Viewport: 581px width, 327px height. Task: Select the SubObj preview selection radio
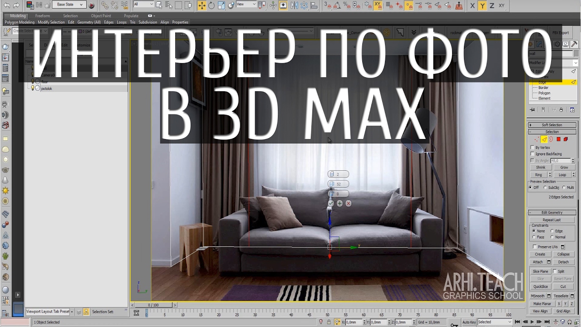point(545,188)
